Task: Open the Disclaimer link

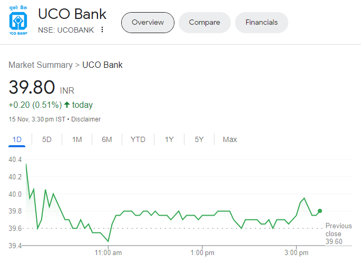Action: (x=86, y=119)
